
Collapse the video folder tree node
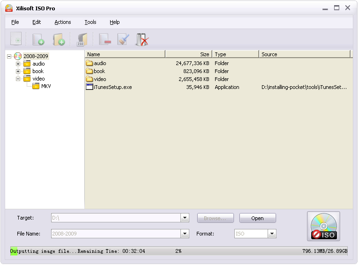[x=18, y=79]
